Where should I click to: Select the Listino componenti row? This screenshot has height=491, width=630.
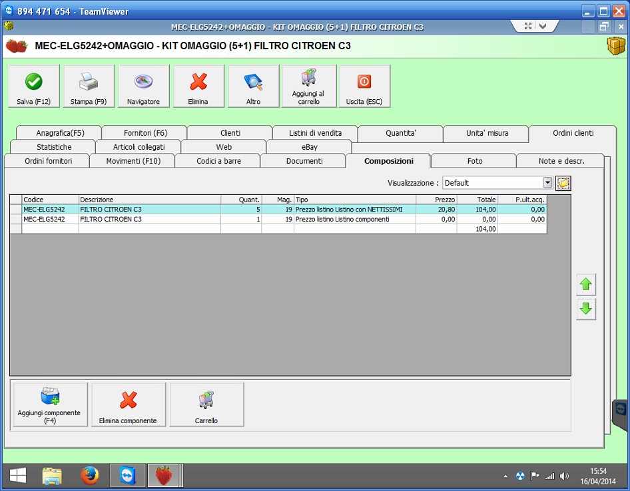(278, 219)
